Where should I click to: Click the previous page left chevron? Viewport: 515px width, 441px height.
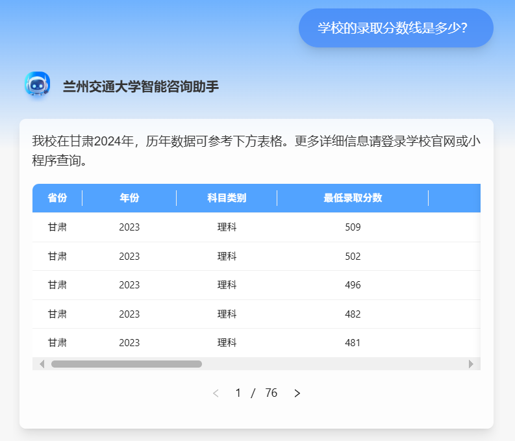(x=216, y=393)
